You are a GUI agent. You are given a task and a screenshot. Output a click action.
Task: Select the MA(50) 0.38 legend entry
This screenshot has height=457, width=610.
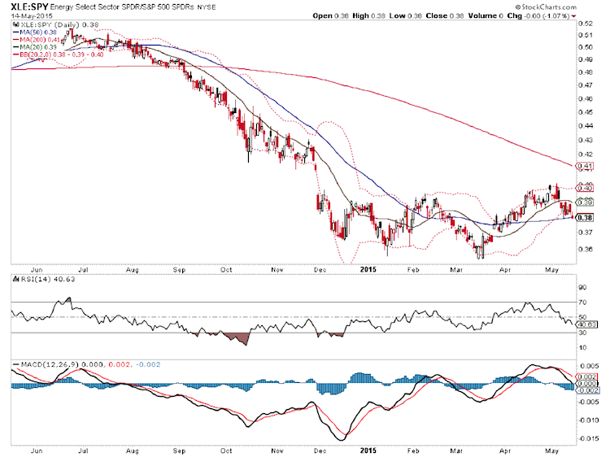click(x=35, y=33)
